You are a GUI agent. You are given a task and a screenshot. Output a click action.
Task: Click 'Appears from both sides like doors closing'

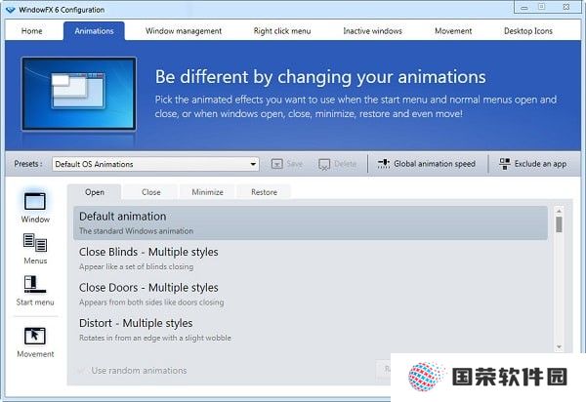(x=151, y=301)
